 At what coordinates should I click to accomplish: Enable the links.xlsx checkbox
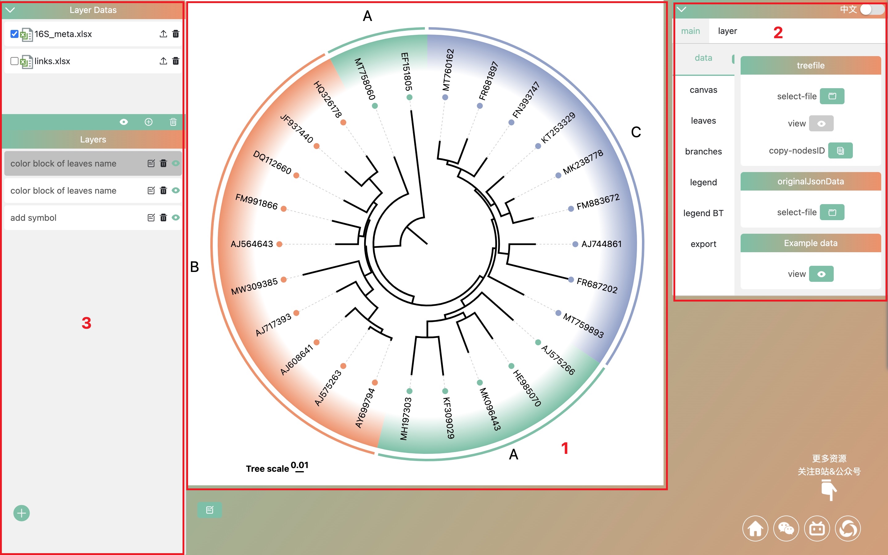pyautogui.click(x=14, y=61)
